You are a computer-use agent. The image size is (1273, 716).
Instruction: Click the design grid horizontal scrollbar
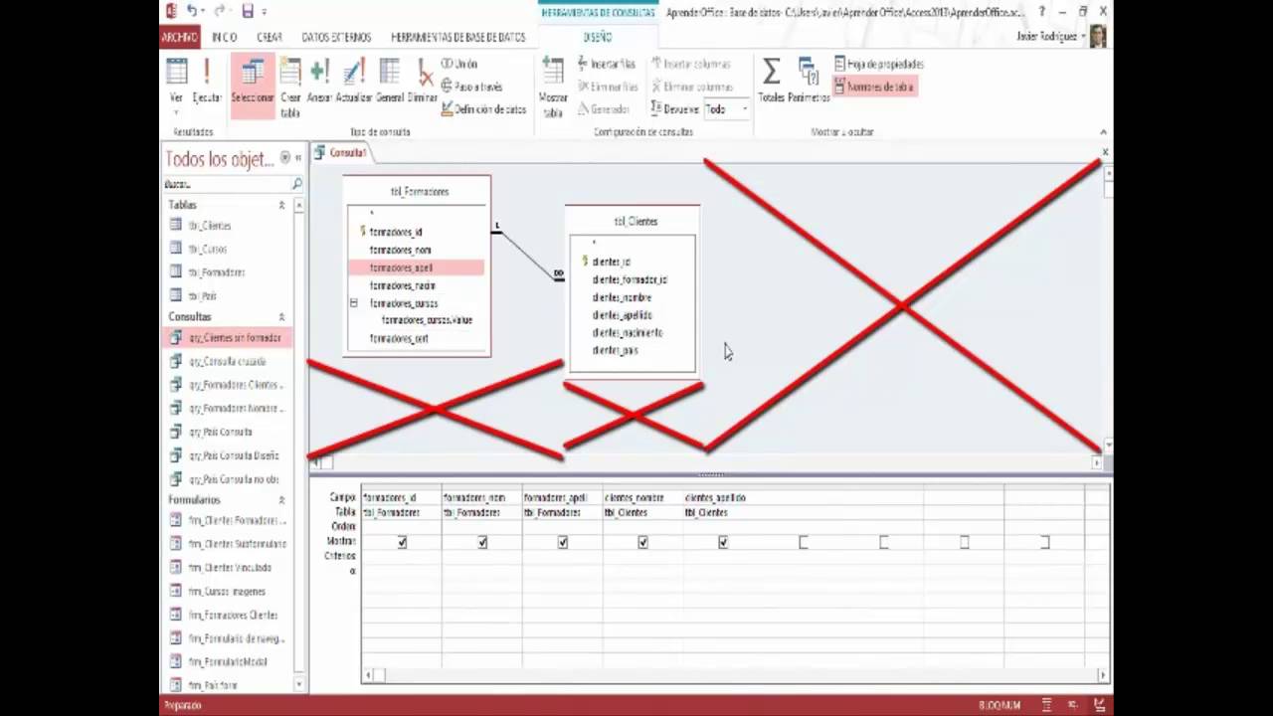[x=735, y=675]
